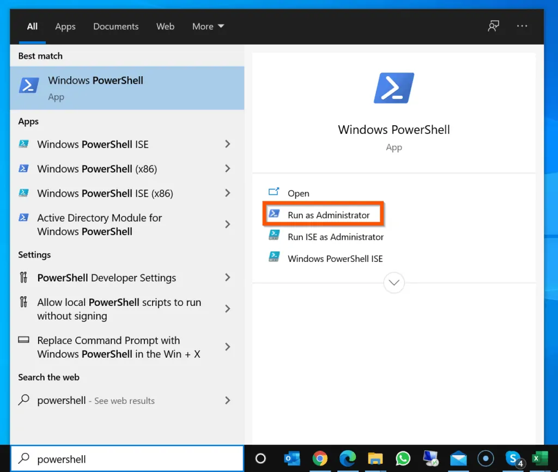Open the More filter dropdown
This screenshot has width=558, height=472.
208,26
